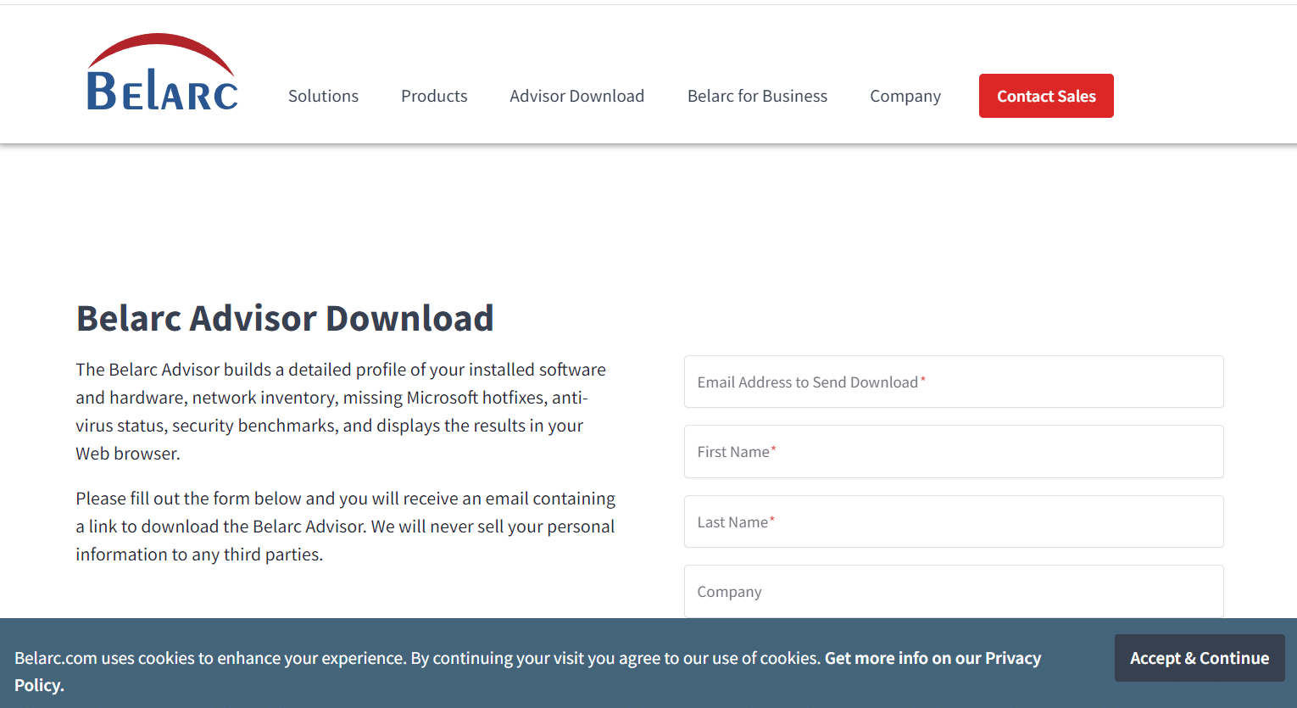
Task: Select the Last Name input field
Action: [x=954, y=521]
